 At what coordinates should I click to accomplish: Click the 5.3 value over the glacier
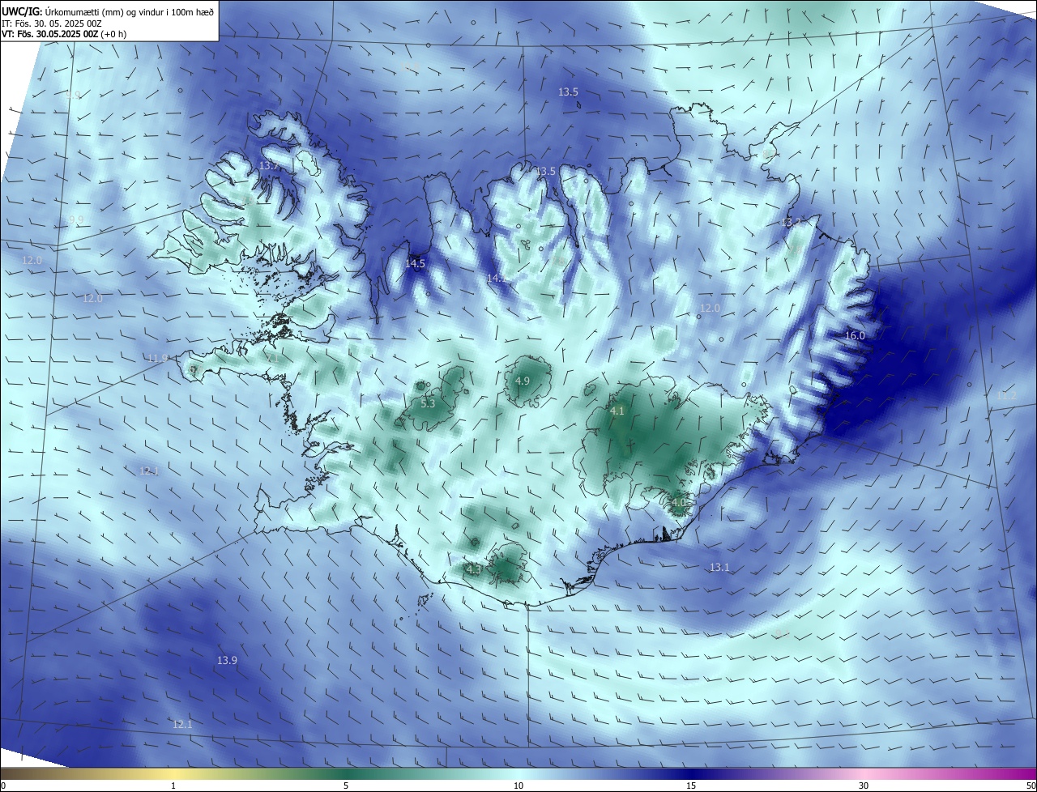click(428, 403)
